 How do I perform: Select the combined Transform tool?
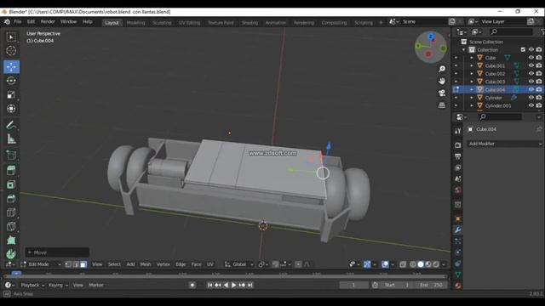(x=11, y=109)
